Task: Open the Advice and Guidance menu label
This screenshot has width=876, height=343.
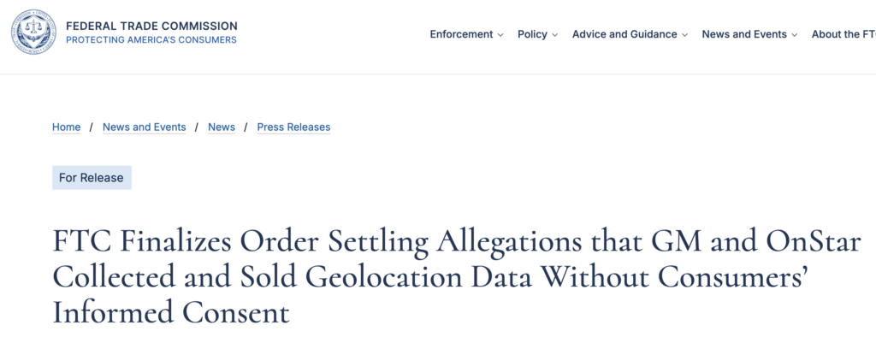Action: 624,34
